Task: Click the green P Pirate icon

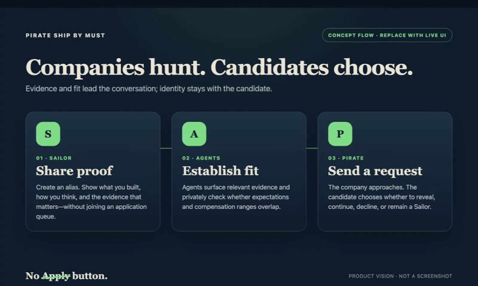Action: (340, 134)
